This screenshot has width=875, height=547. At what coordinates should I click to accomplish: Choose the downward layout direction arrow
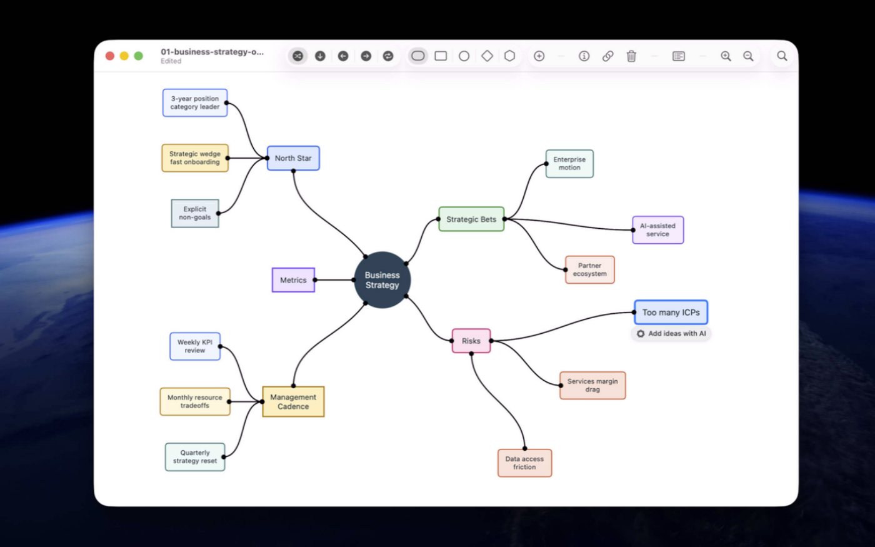(320, 56)
